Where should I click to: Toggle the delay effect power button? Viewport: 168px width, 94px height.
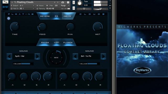pos(9,19)
